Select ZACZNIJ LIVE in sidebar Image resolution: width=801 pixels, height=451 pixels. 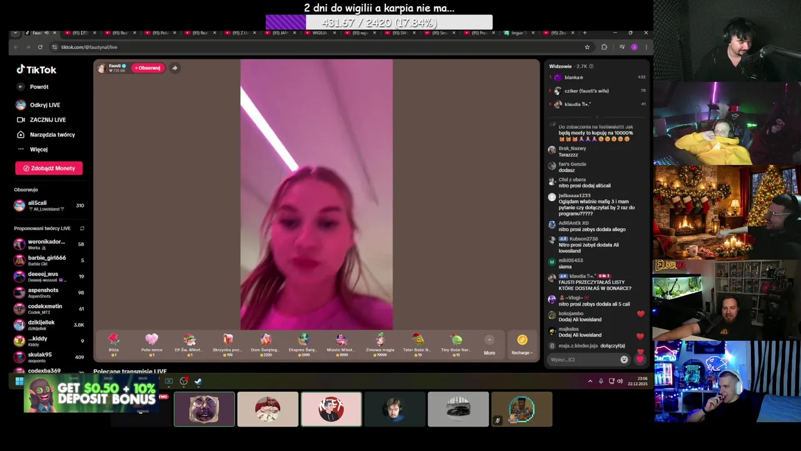pyautogui.click(x=41, y=120)
